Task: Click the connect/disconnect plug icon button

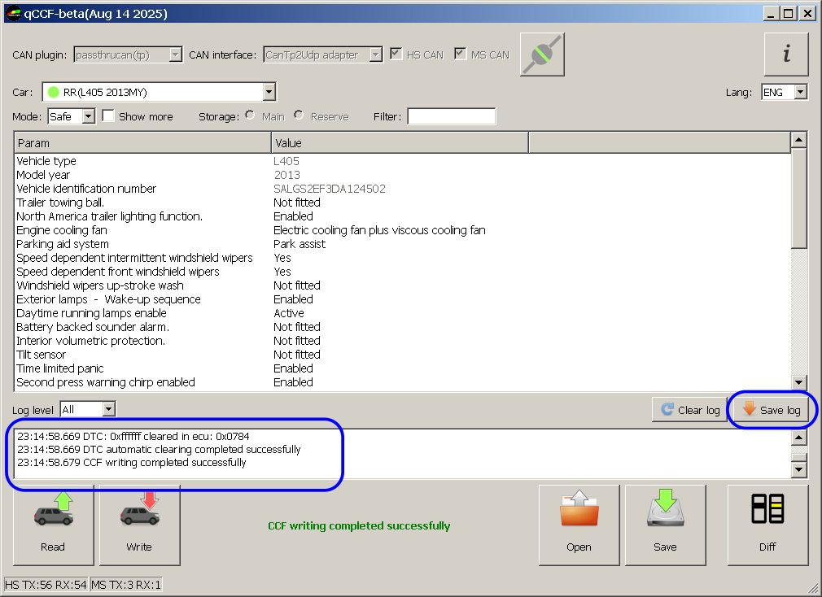Action: point(542,54)
